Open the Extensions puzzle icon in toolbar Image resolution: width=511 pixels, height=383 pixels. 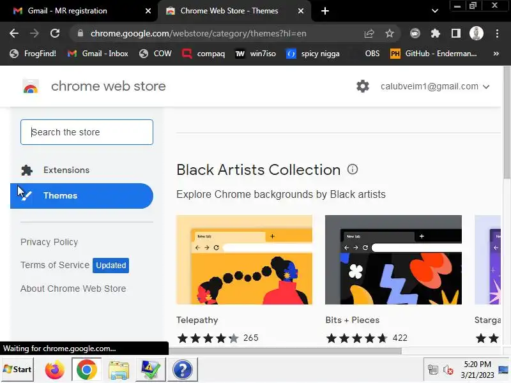436,33
